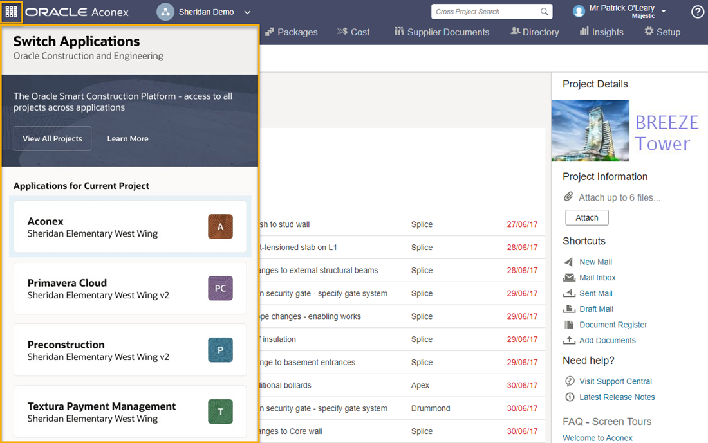The image size is (708, 443).
Task: Click the 'nge to basement entrances' row text
Action: tap(308, 362)
